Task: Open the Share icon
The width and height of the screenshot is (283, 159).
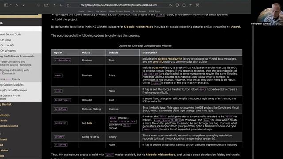Action: pos(184,5)
